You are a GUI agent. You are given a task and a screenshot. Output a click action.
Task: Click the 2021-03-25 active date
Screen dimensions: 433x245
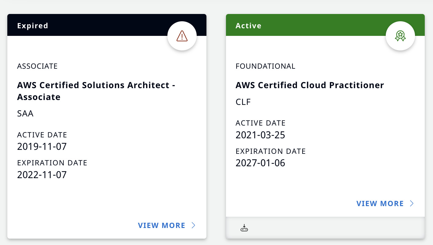[x=260, y=135]
